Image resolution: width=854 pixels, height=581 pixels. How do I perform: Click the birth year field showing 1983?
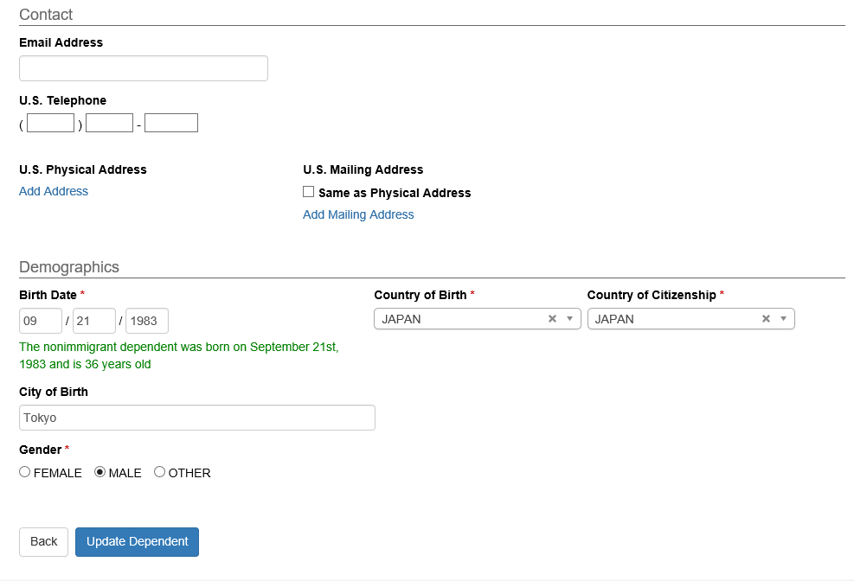click(x=147, y=321)
